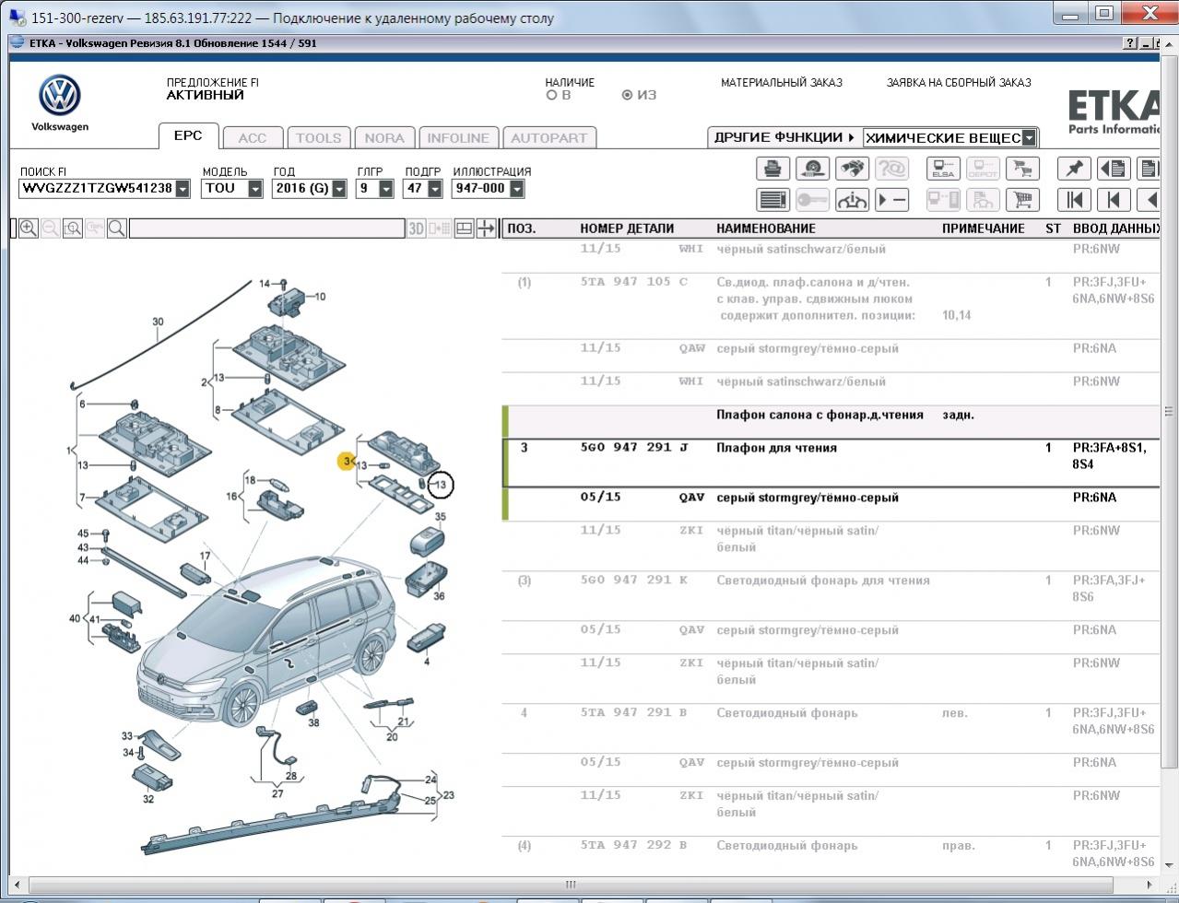This screenshot has width=1179, height=903.
Task: Open the ДРУГИЕ ФУНКЦИИ menu
Action: pyautogui.click(x=784, y=137)
